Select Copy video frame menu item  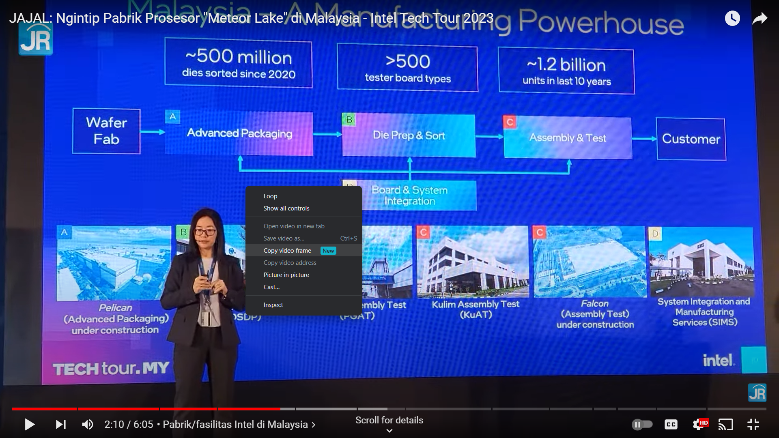(287, 251)
